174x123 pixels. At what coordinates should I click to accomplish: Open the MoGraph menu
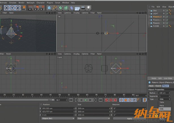coord(31,3)
